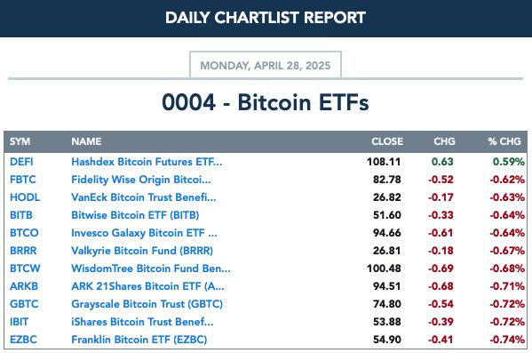This screenshot has width=532, height=353.
Task: Sort table by % CHG header
Action: point(504,141)
